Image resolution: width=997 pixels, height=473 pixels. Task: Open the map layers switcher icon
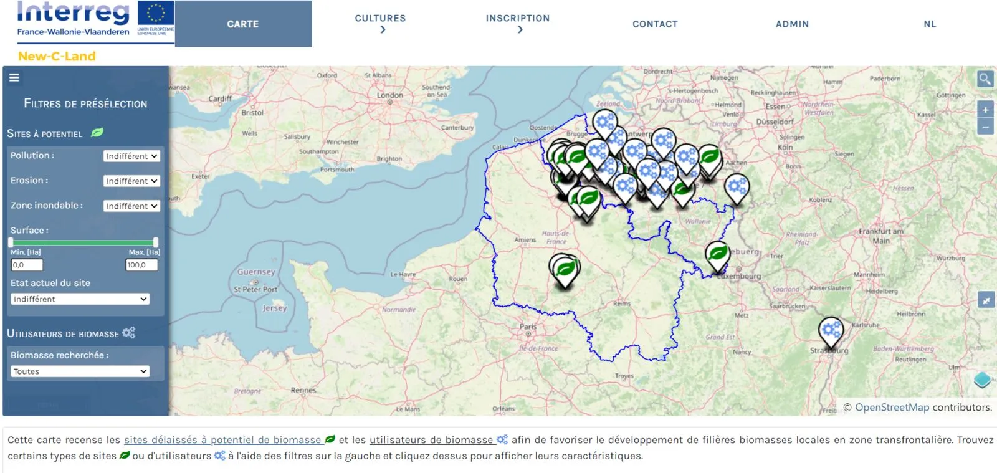tap(982, 379)
